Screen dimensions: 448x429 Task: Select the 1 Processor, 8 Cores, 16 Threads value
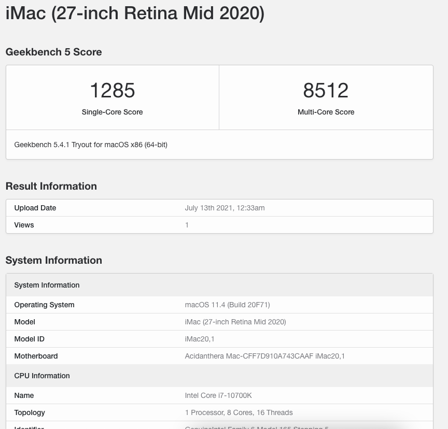coord(239,413)
